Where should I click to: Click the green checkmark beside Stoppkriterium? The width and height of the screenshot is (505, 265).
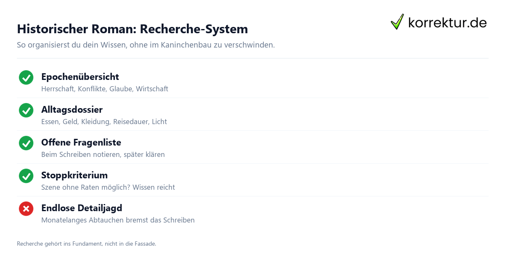click(x=26, y=176)
